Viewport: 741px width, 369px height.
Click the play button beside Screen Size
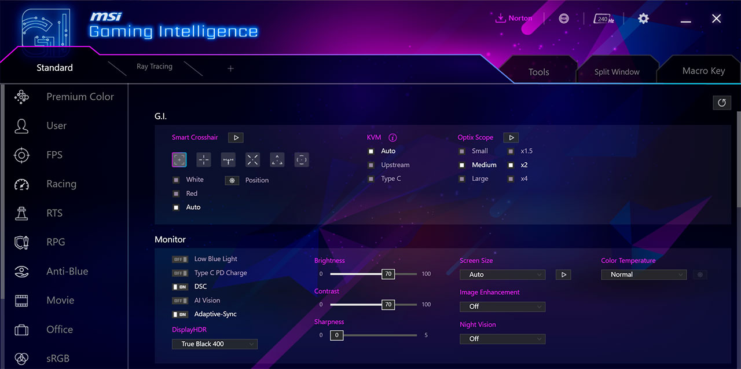click(563, 275)
